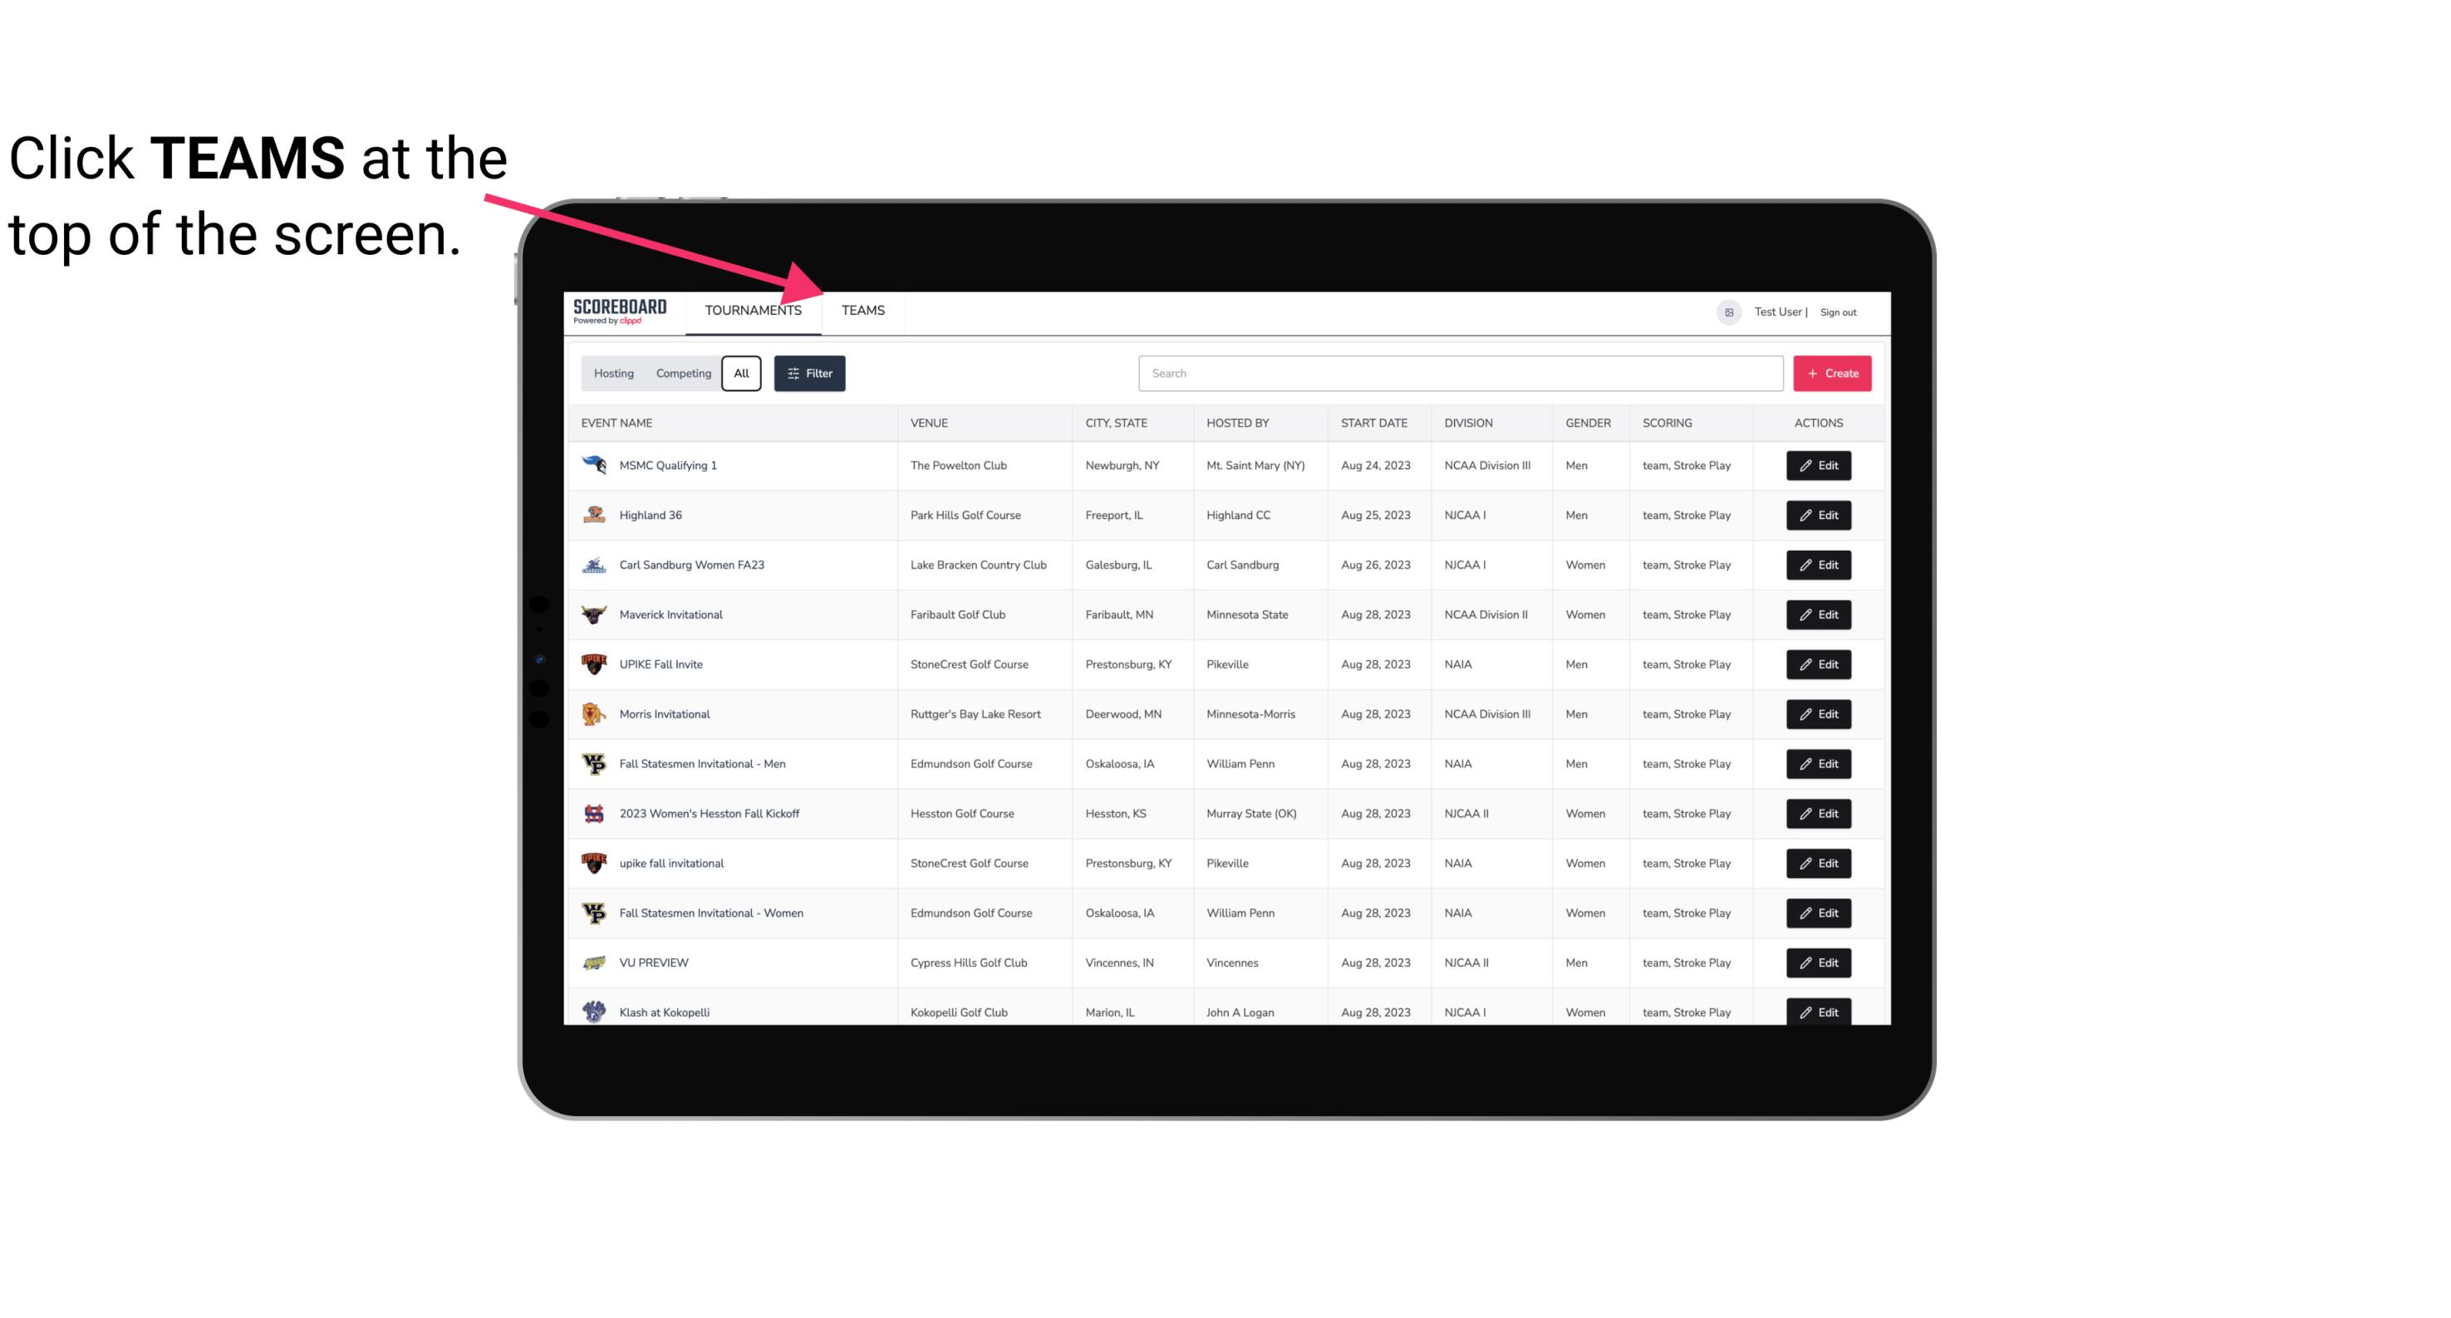Click the START DATE column header
This screenshot has width=2451, height=1318.
coord(1375,424)
